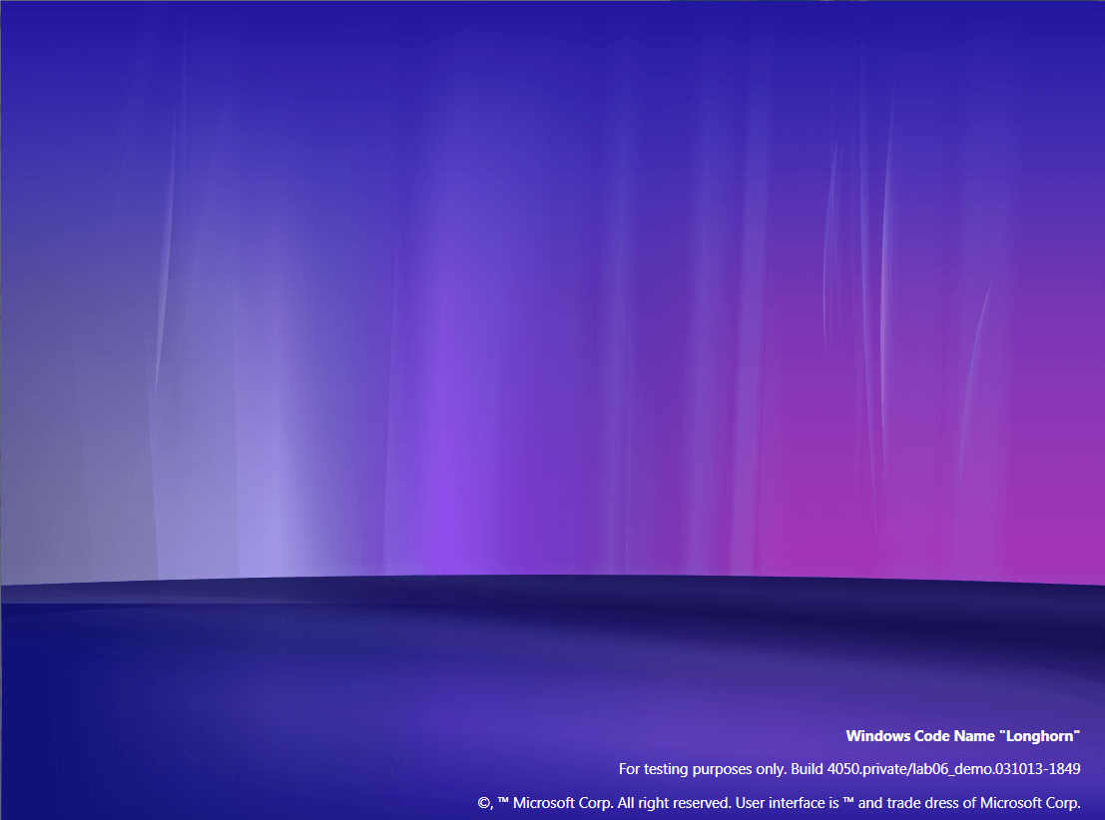The image size is (1105, 820).
Task: Click the "For testing purposes only" text
Action: (x=702, y=769)
